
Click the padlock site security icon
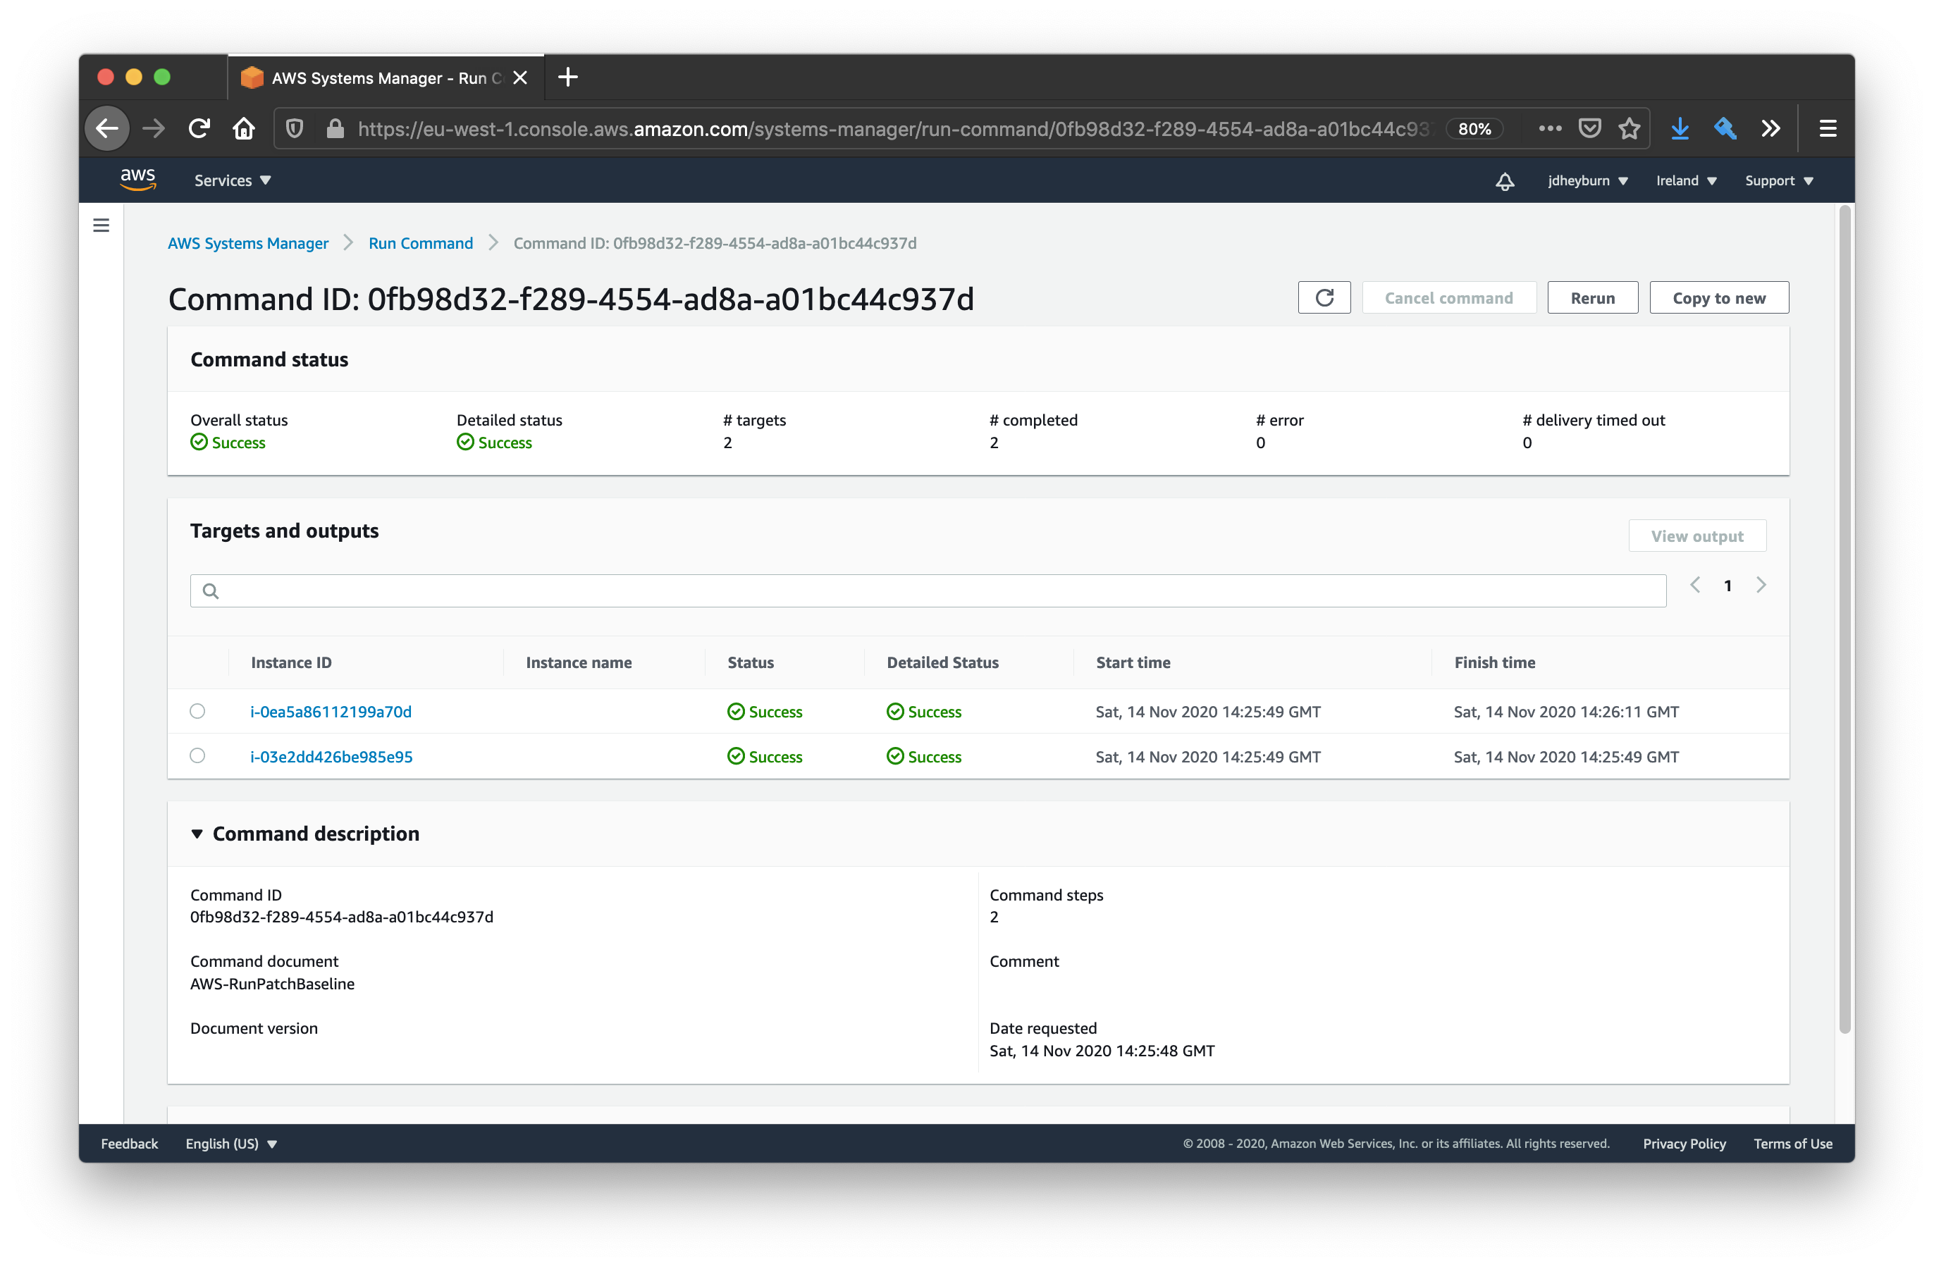pos(335,128)
